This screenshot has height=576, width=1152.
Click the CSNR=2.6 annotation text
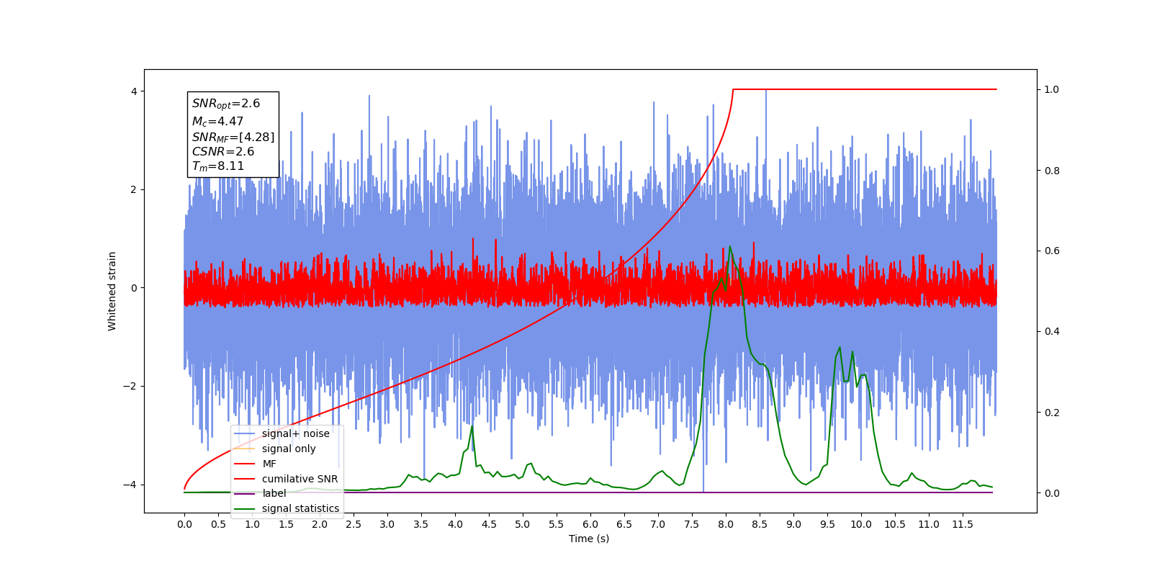(223, 152)
